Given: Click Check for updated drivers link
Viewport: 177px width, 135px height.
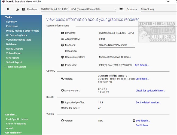Looking at the screenshot, I should (x=150, y=91).
